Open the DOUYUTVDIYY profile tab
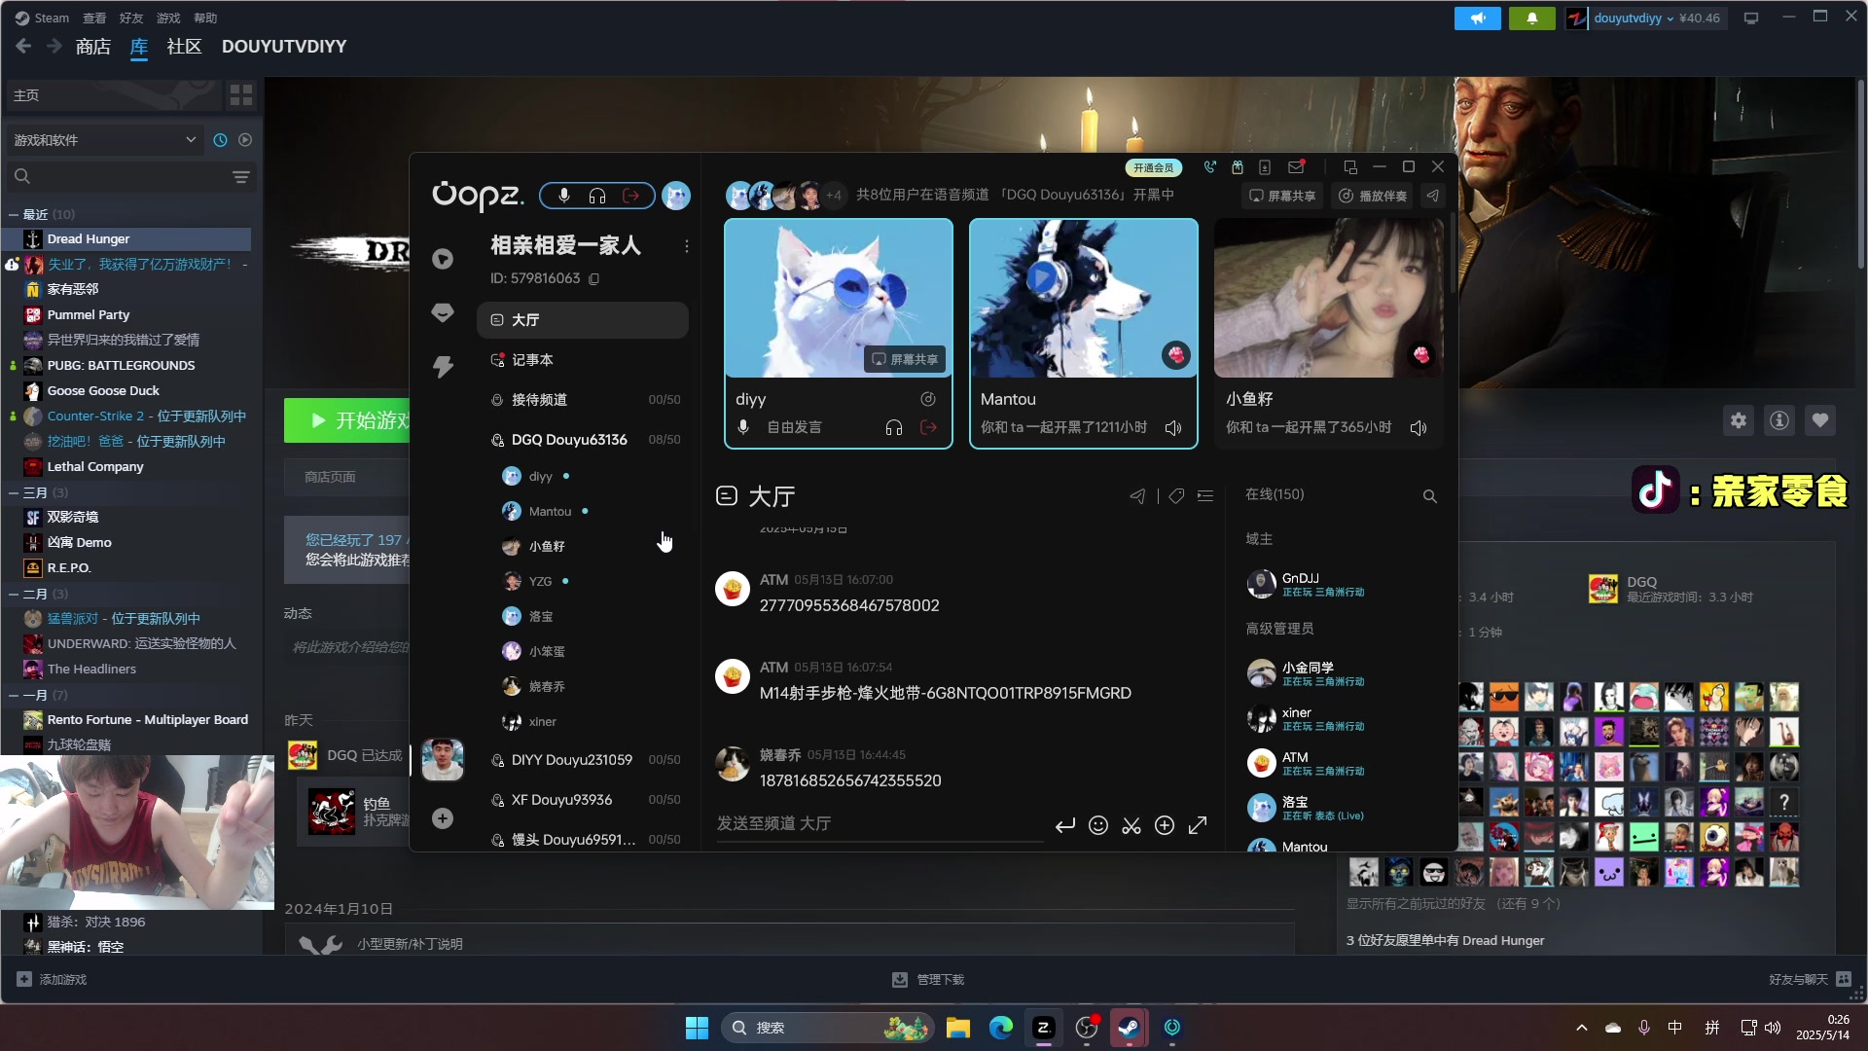This screenshot has height=1051, width=1868. (284, 47)
